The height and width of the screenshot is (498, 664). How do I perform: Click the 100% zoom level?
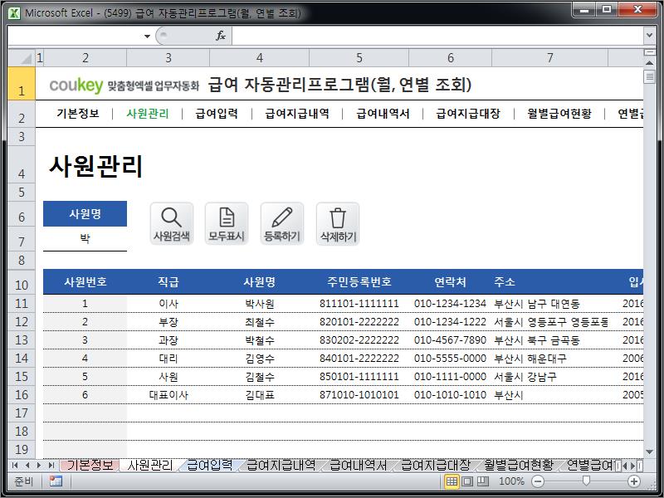coord(511,481)
